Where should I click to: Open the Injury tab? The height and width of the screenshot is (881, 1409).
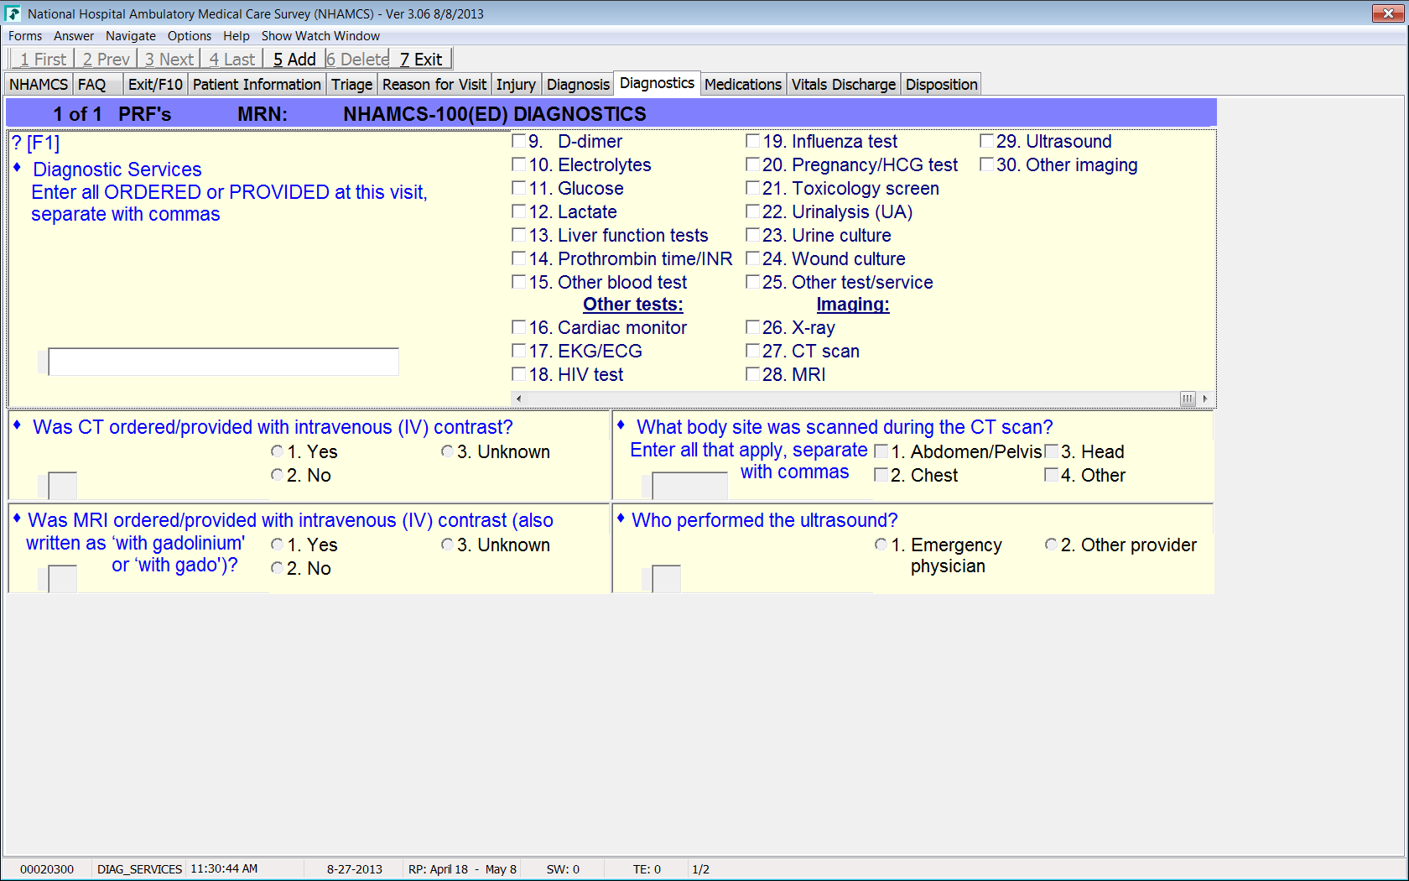(516, 85)
